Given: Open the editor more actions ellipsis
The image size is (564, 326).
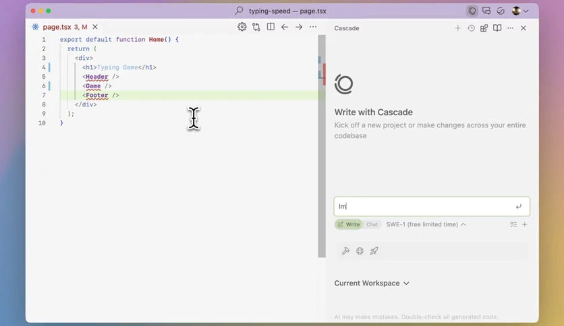Looking at the screenshot, I should tap(313, 27).
